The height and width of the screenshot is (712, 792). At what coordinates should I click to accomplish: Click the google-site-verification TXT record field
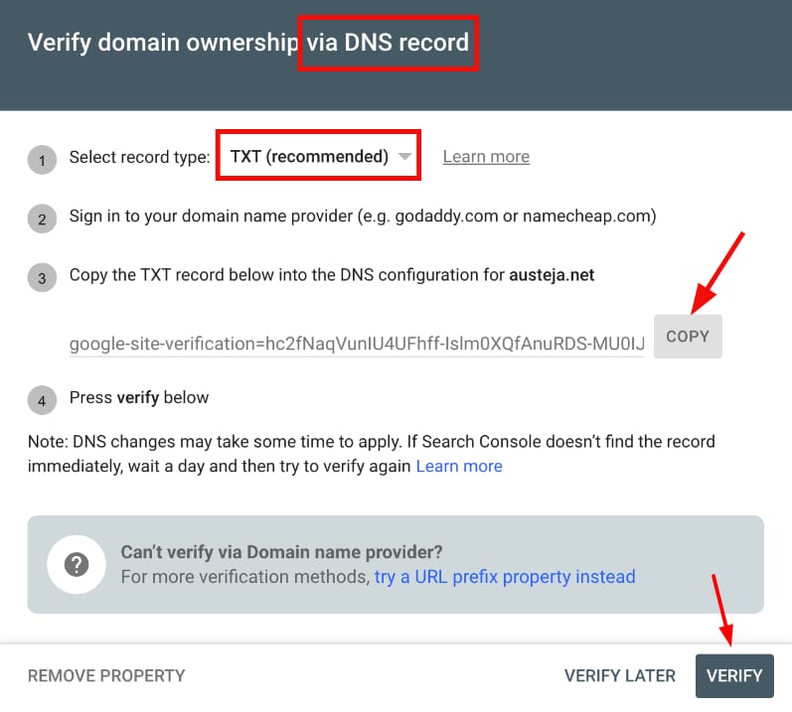[357, 344]
